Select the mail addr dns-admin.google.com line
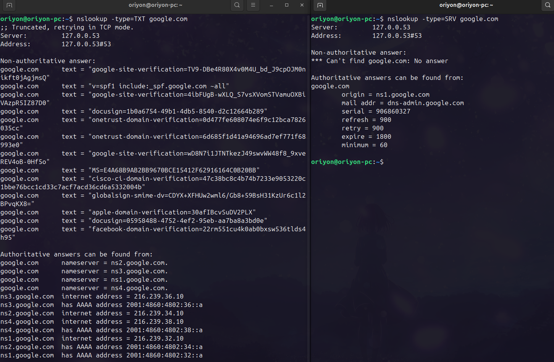Image resolution: width=554 pixels, height=362 pixels. (403, 103)
